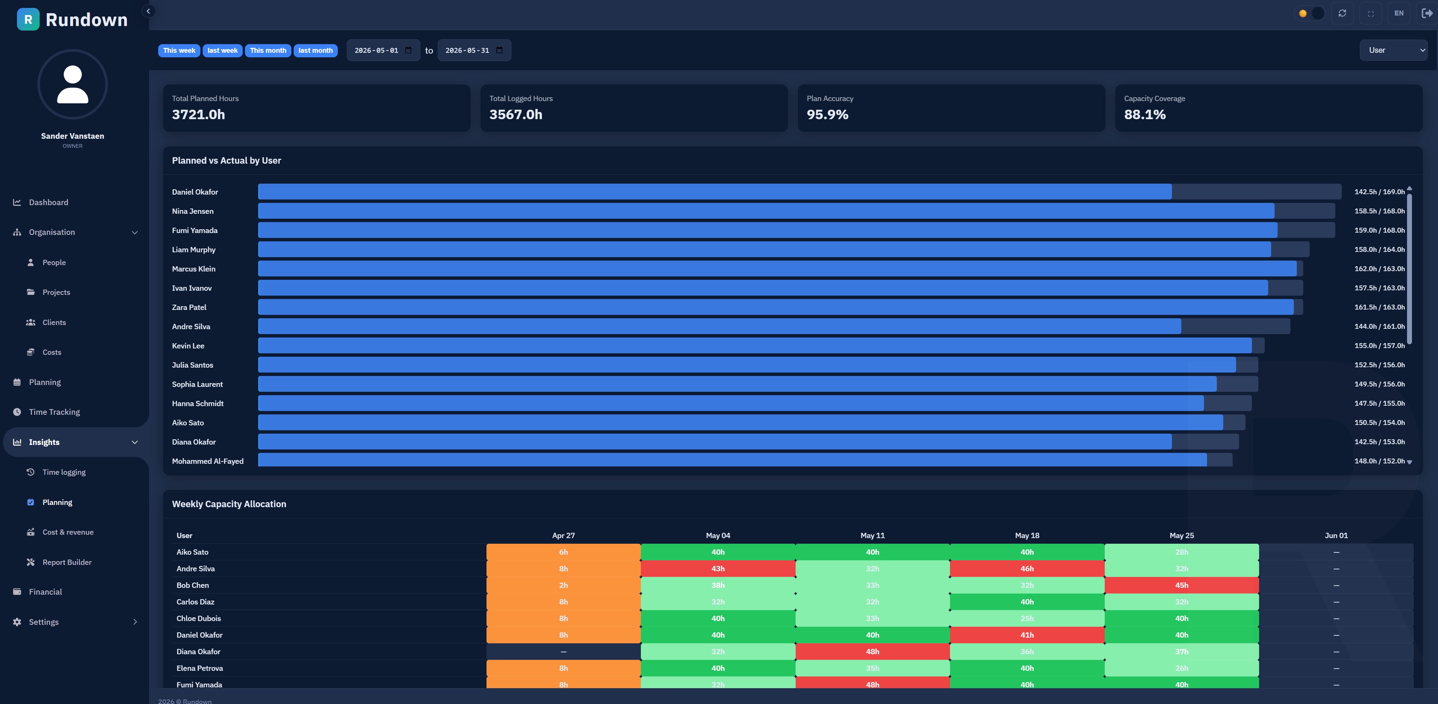Click the Organisation hierarchy icon
The width and height of the screenshot is (1438, 704).
[x=17, y=233]
